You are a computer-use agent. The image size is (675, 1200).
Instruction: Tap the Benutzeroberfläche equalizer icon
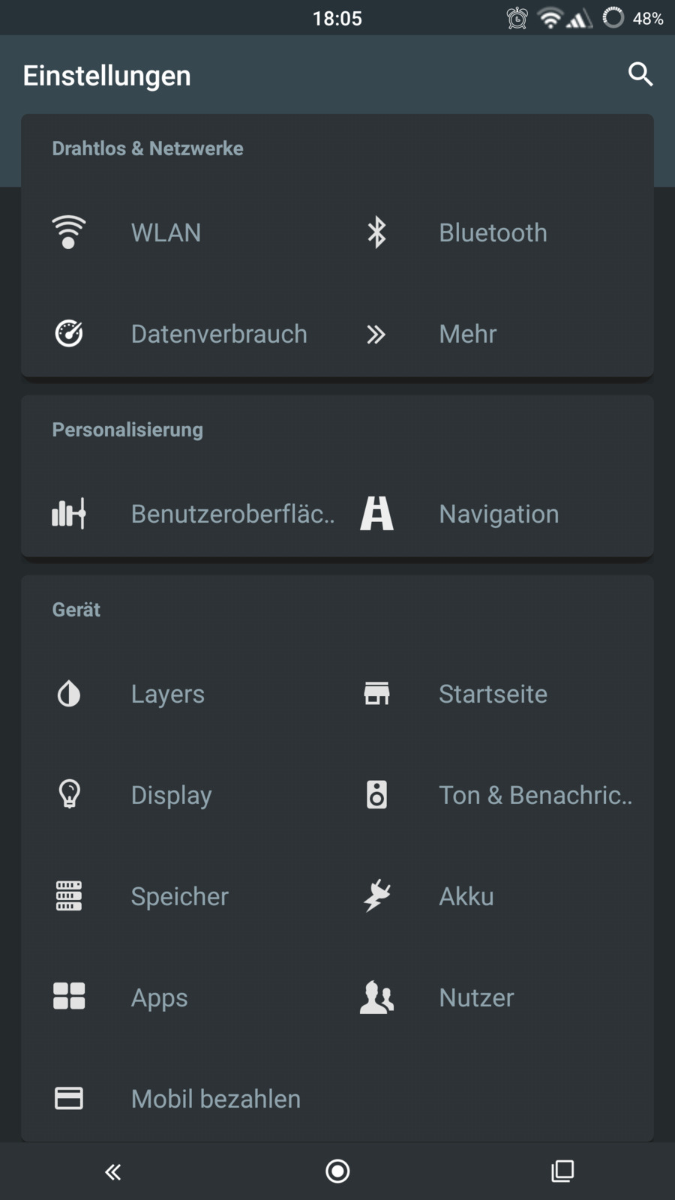68,514
